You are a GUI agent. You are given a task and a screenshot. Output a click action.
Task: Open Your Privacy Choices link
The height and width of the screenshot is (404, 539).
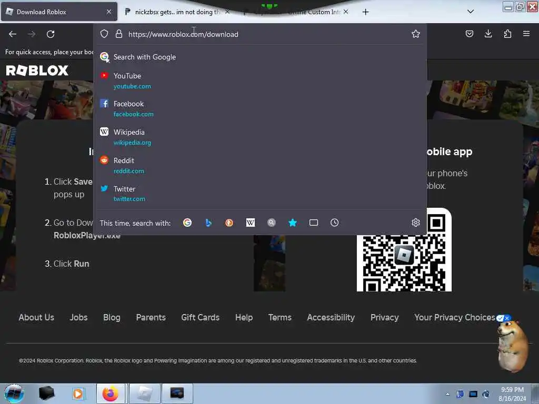click(x=455, y=317)
